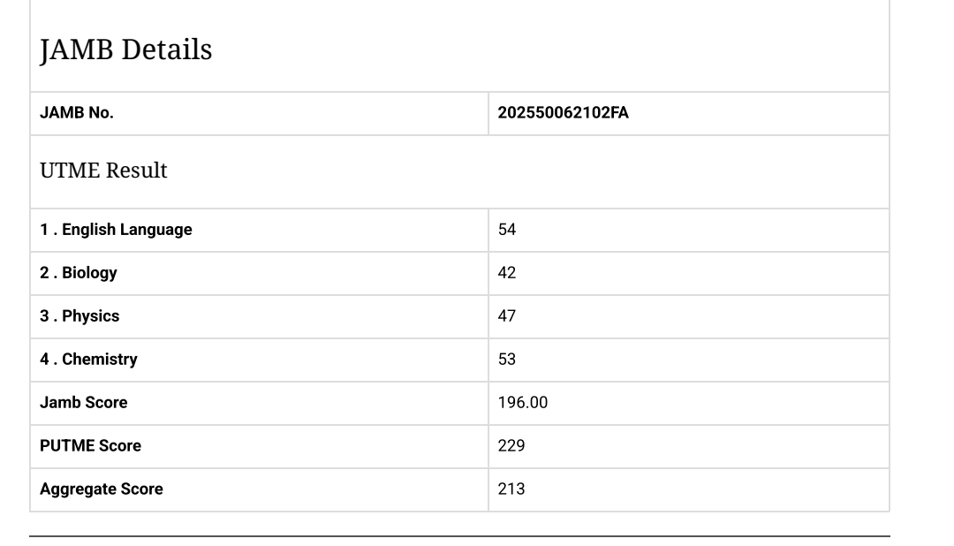Screen dimensions: 954x546
Task: Click the number 1 before English Language
Action: (x=44, y=230)
